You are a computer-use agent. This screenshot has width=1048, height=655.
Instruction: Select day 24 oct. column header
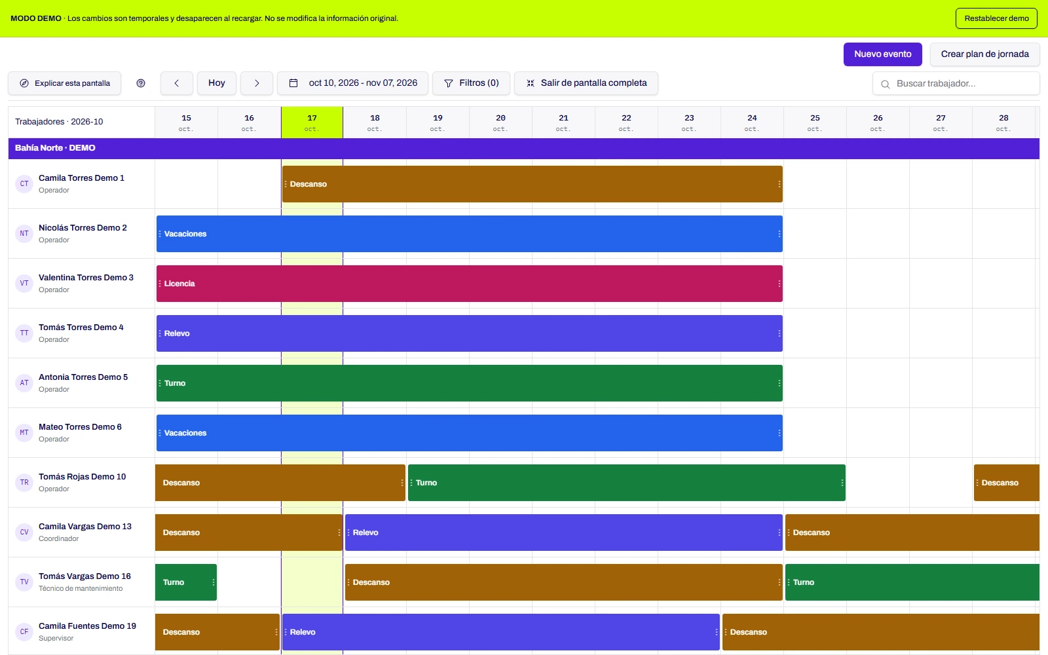(x=753, y=122)
